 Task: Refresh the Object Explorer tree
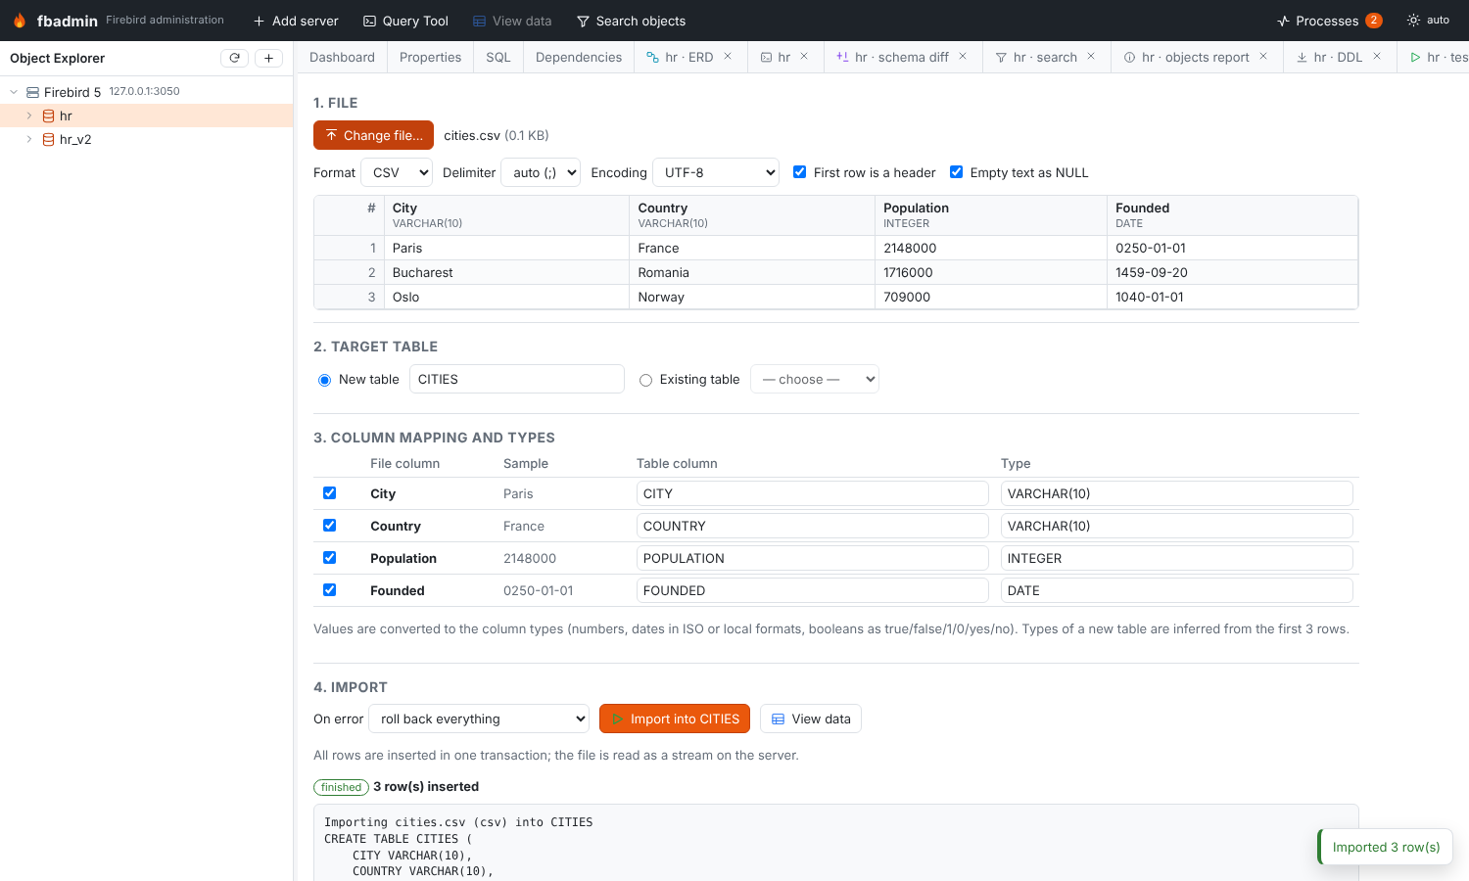click(x=234, y=58)
